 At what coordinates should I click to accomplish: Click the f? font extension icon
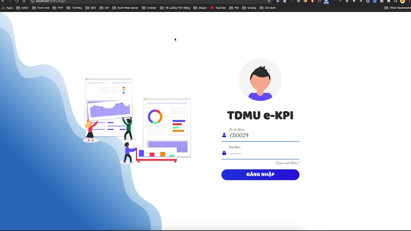coord(319,1)
